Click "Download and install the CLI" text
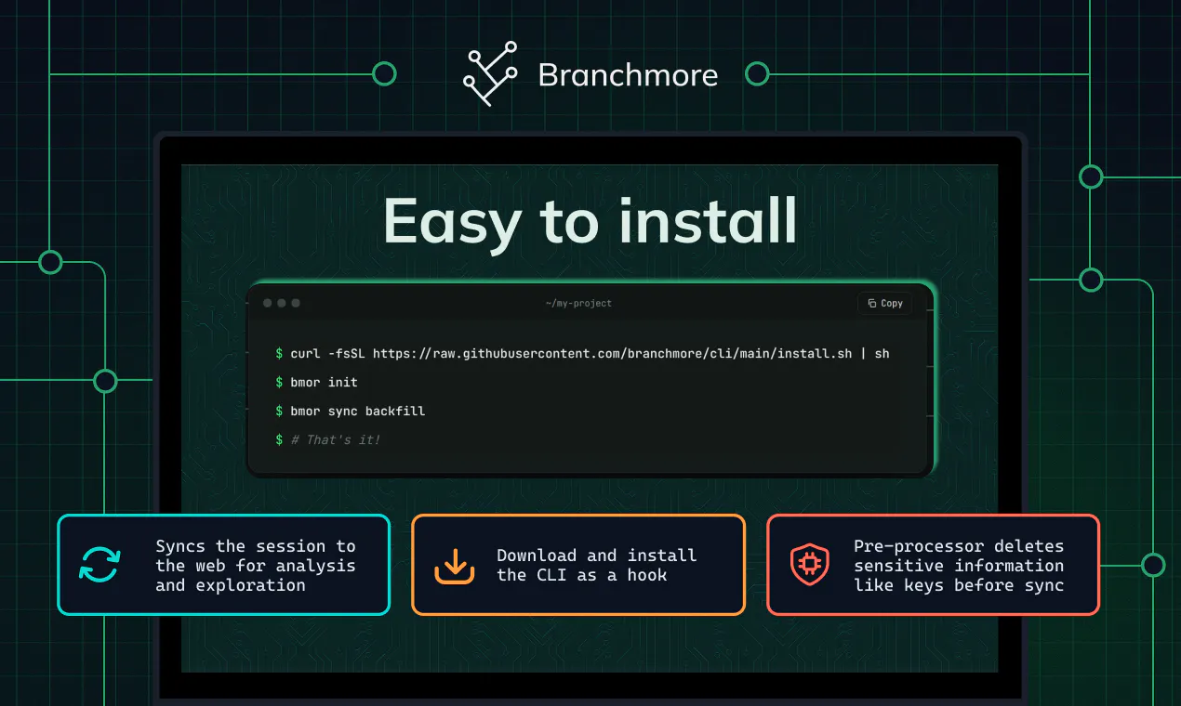This screenshot has width=1181, height=706. pos(597,566)
